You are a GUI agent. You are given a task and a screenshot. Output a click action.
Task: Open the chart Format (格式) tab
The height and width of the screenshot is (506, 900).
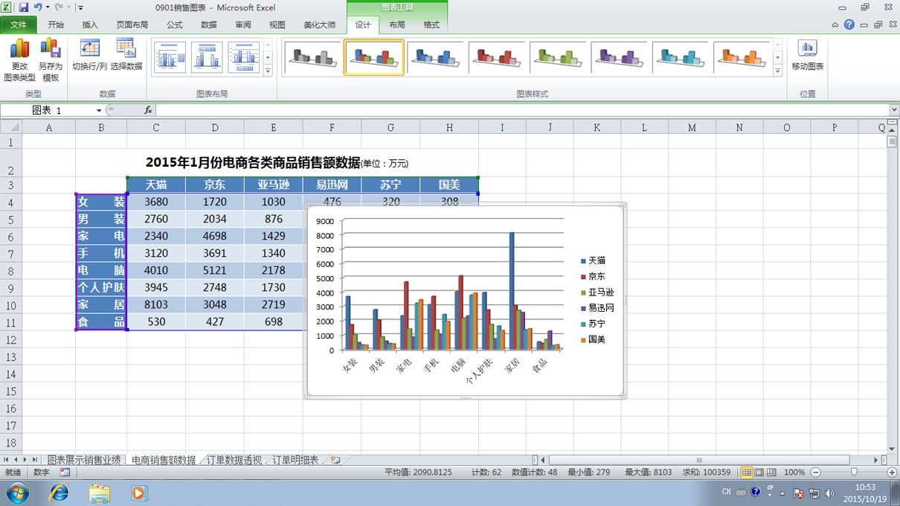pyautogui.click(x=431, y=25)
